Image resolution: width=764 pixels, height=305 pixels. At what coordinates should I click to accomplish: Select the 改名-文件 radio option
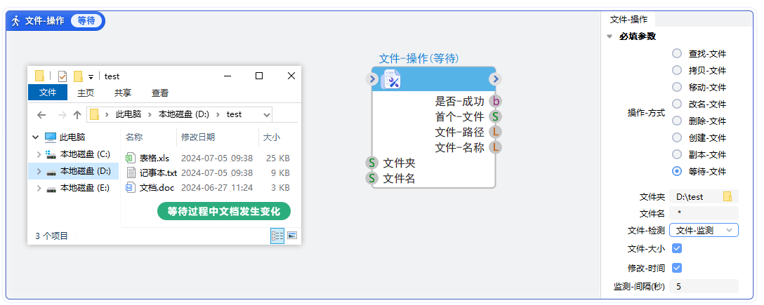point(677,104)
